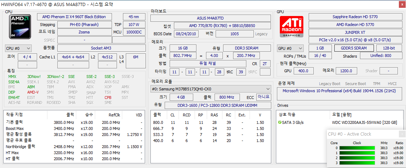Click the 128-bit bus width field
Screen dimensions: 406x168
(x=389, y=48)
